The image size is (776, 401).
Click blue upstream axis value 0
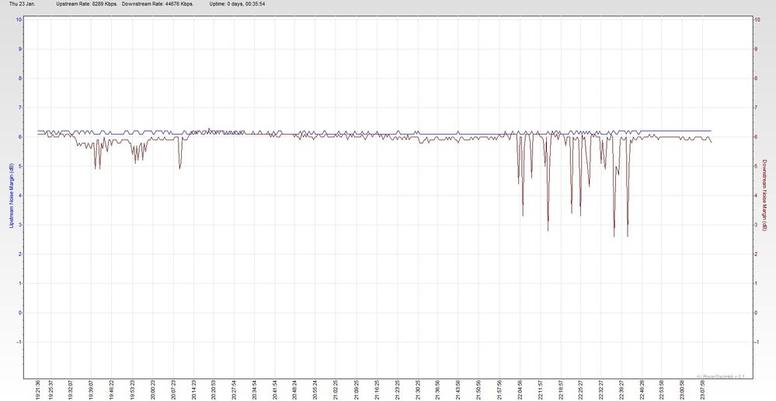pos(19,313)
